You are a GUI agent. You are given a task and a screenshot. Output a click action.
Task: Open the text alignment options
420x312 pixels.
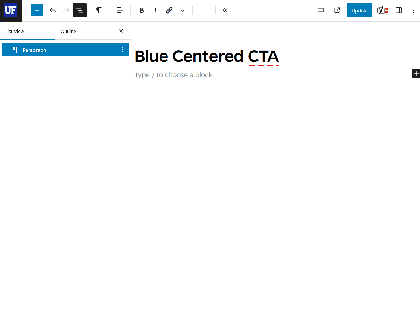120,10
